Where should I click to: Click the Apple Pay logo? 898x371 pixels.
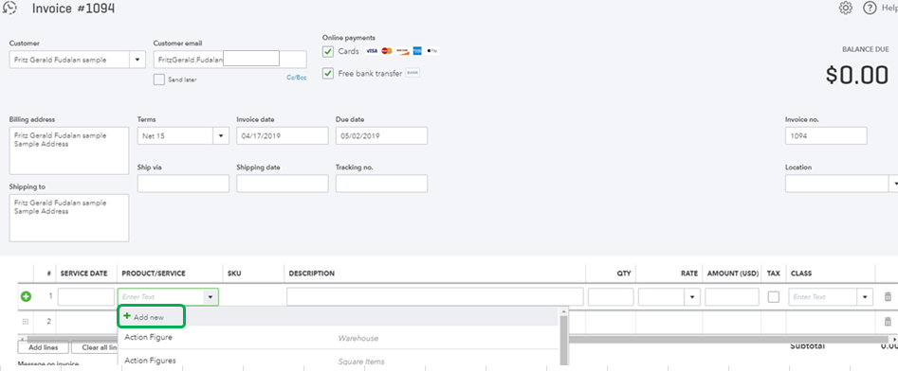(431, 51)
